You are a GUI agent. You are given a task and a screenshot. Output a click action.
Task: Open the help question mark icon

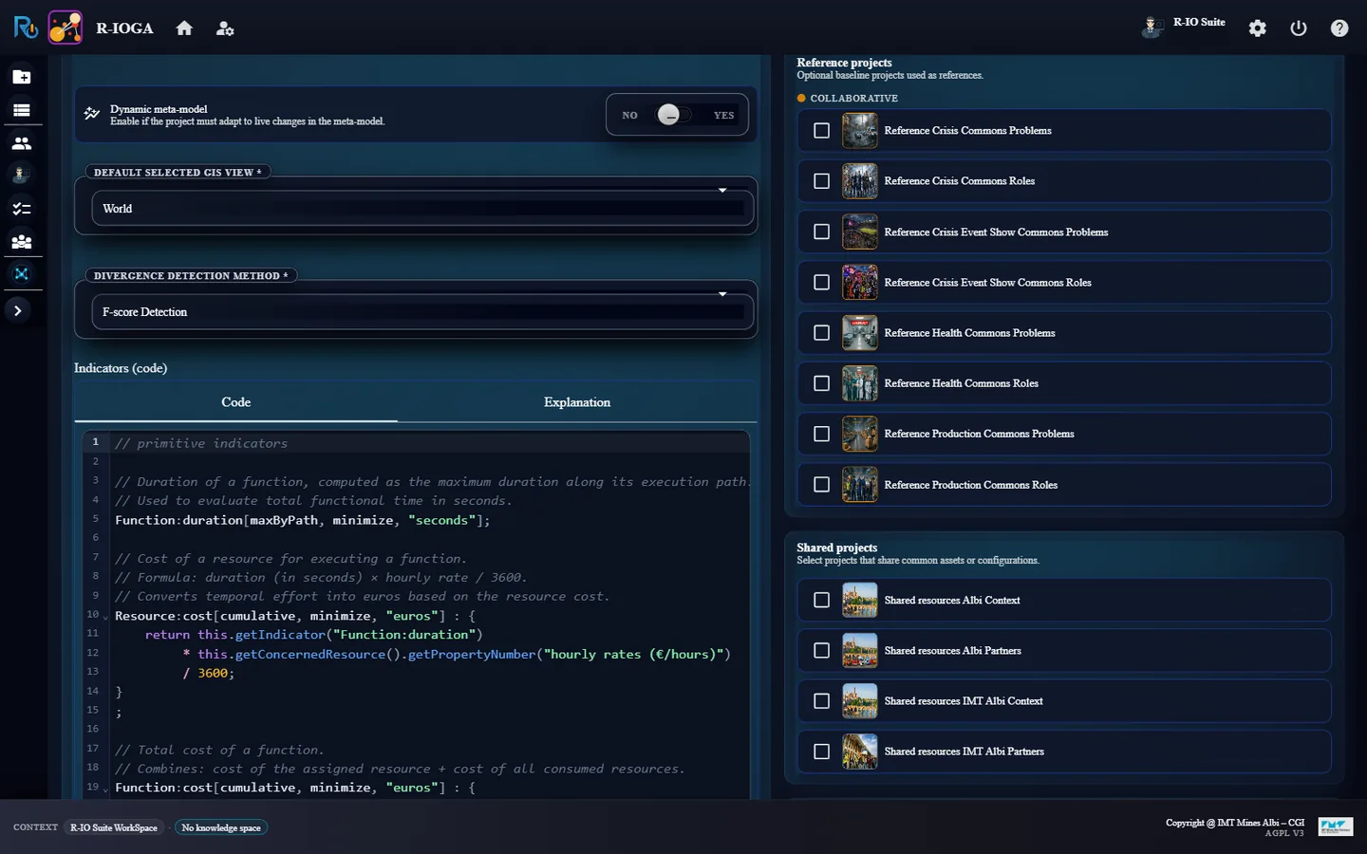1339,28
